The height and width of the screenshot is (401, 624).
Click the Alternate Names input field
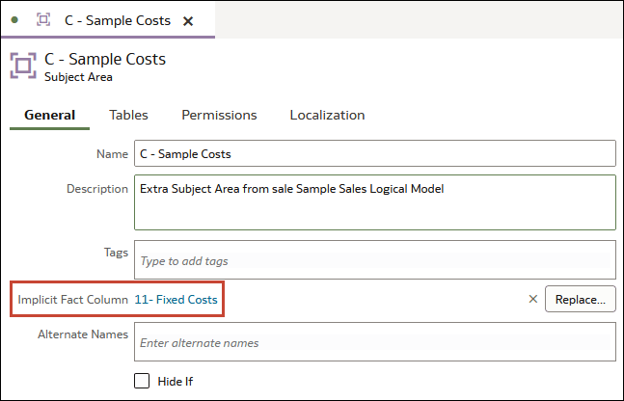(x=374, y=342)
